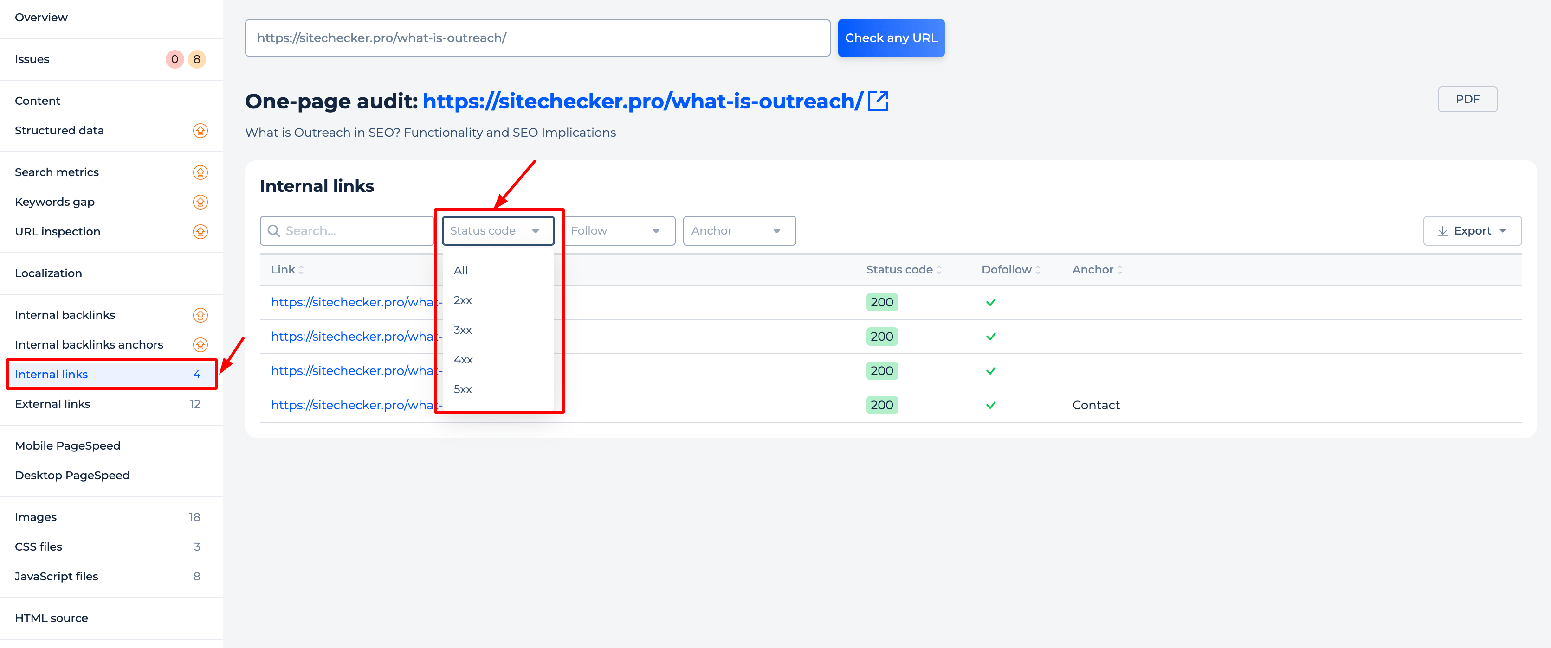Sort table by Status code column arrows
1551x648 pixels.
coord(939,270)
